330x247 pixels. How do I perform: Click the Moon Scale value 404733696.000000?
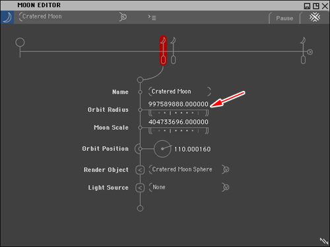(178, 122)
